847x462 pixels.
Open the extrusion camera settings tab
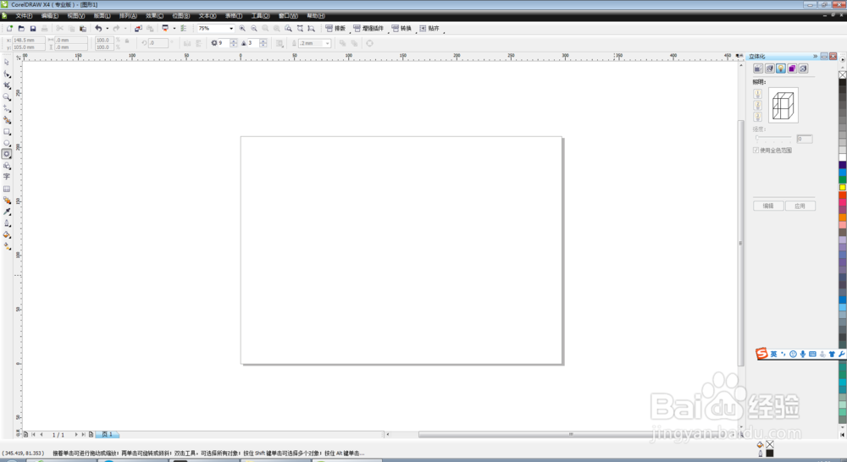(x=758, y=69)
